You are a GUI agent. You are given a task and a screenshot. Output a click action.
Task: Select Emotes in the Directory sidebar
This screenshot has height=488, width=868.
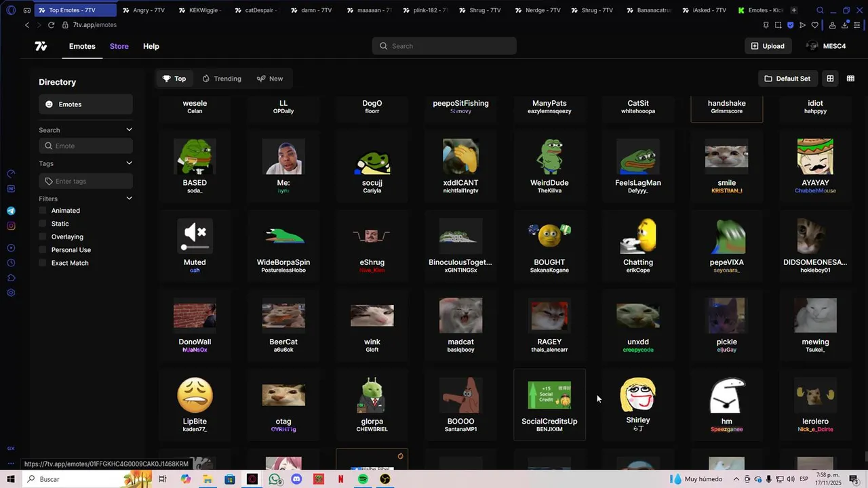click(85, 104)
